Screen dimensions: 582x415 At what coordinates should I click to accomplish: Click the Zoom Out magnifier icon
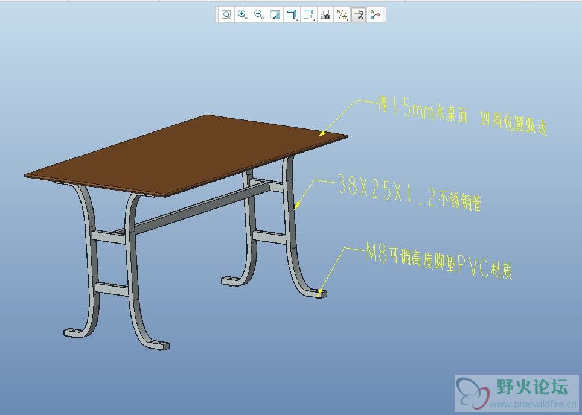(259, 15)
